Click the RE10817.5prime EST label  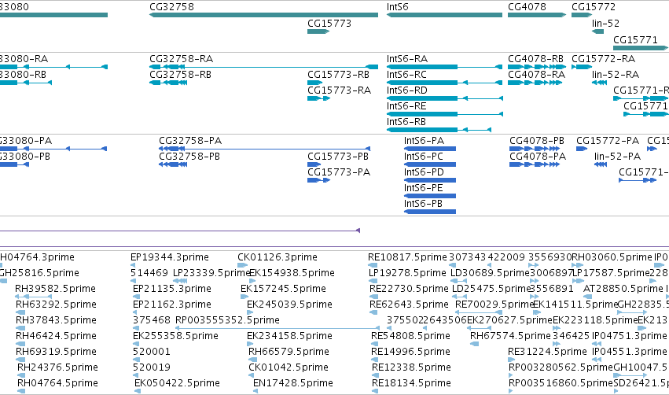[407, 257]
